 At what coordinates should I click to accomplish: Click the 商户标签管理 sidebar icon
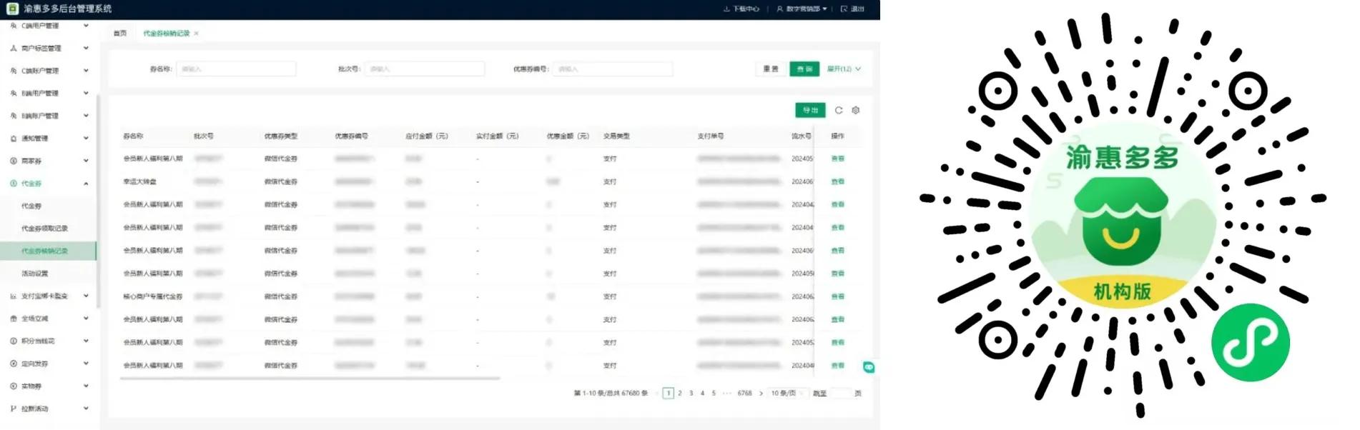(x=13, y=48)
